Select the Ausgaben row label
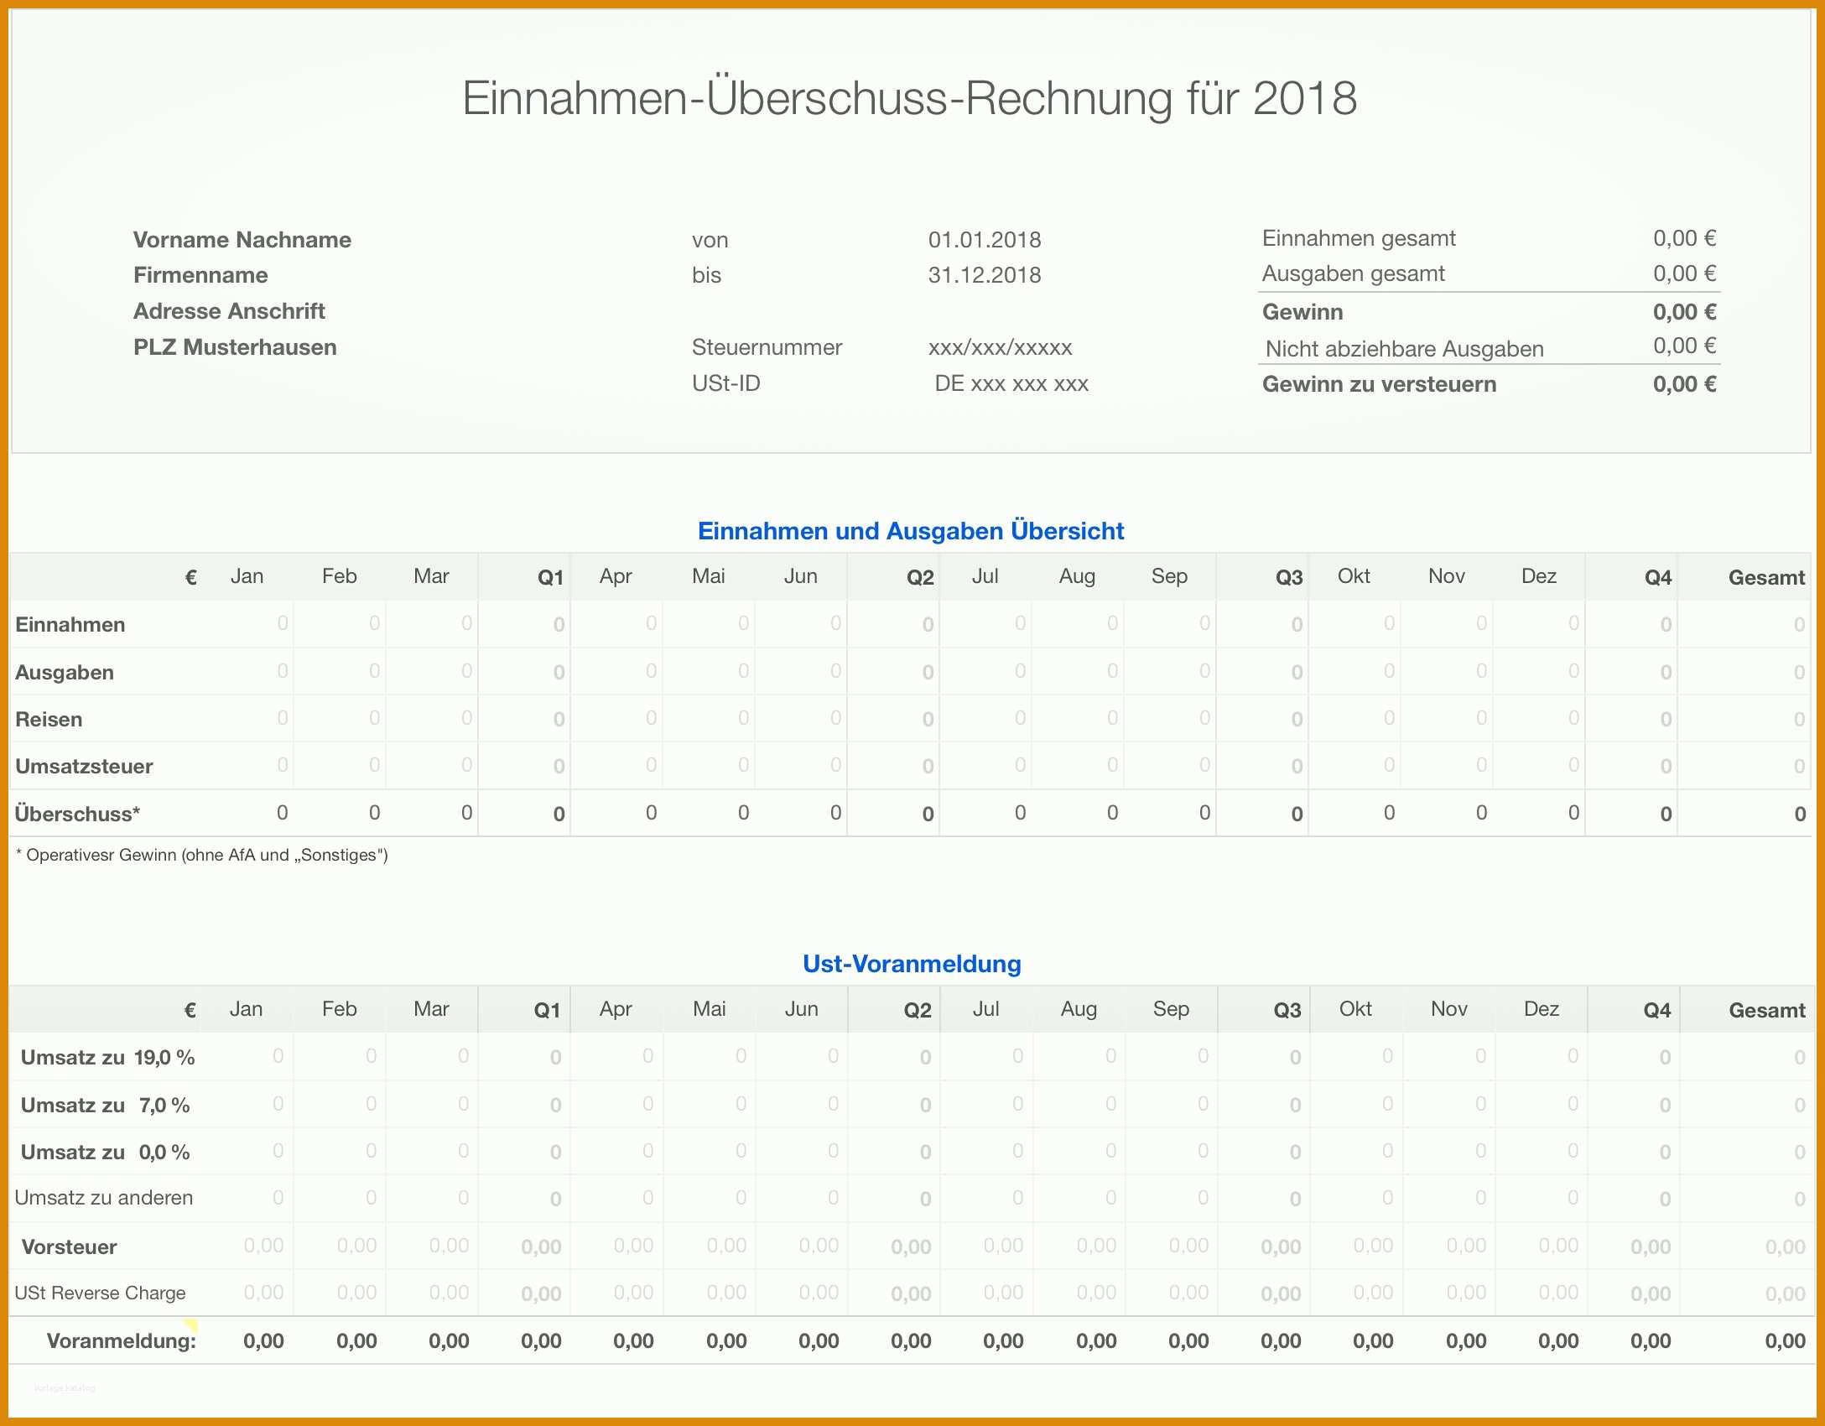The image size is (1825, 1426). [x=65, y=673]
